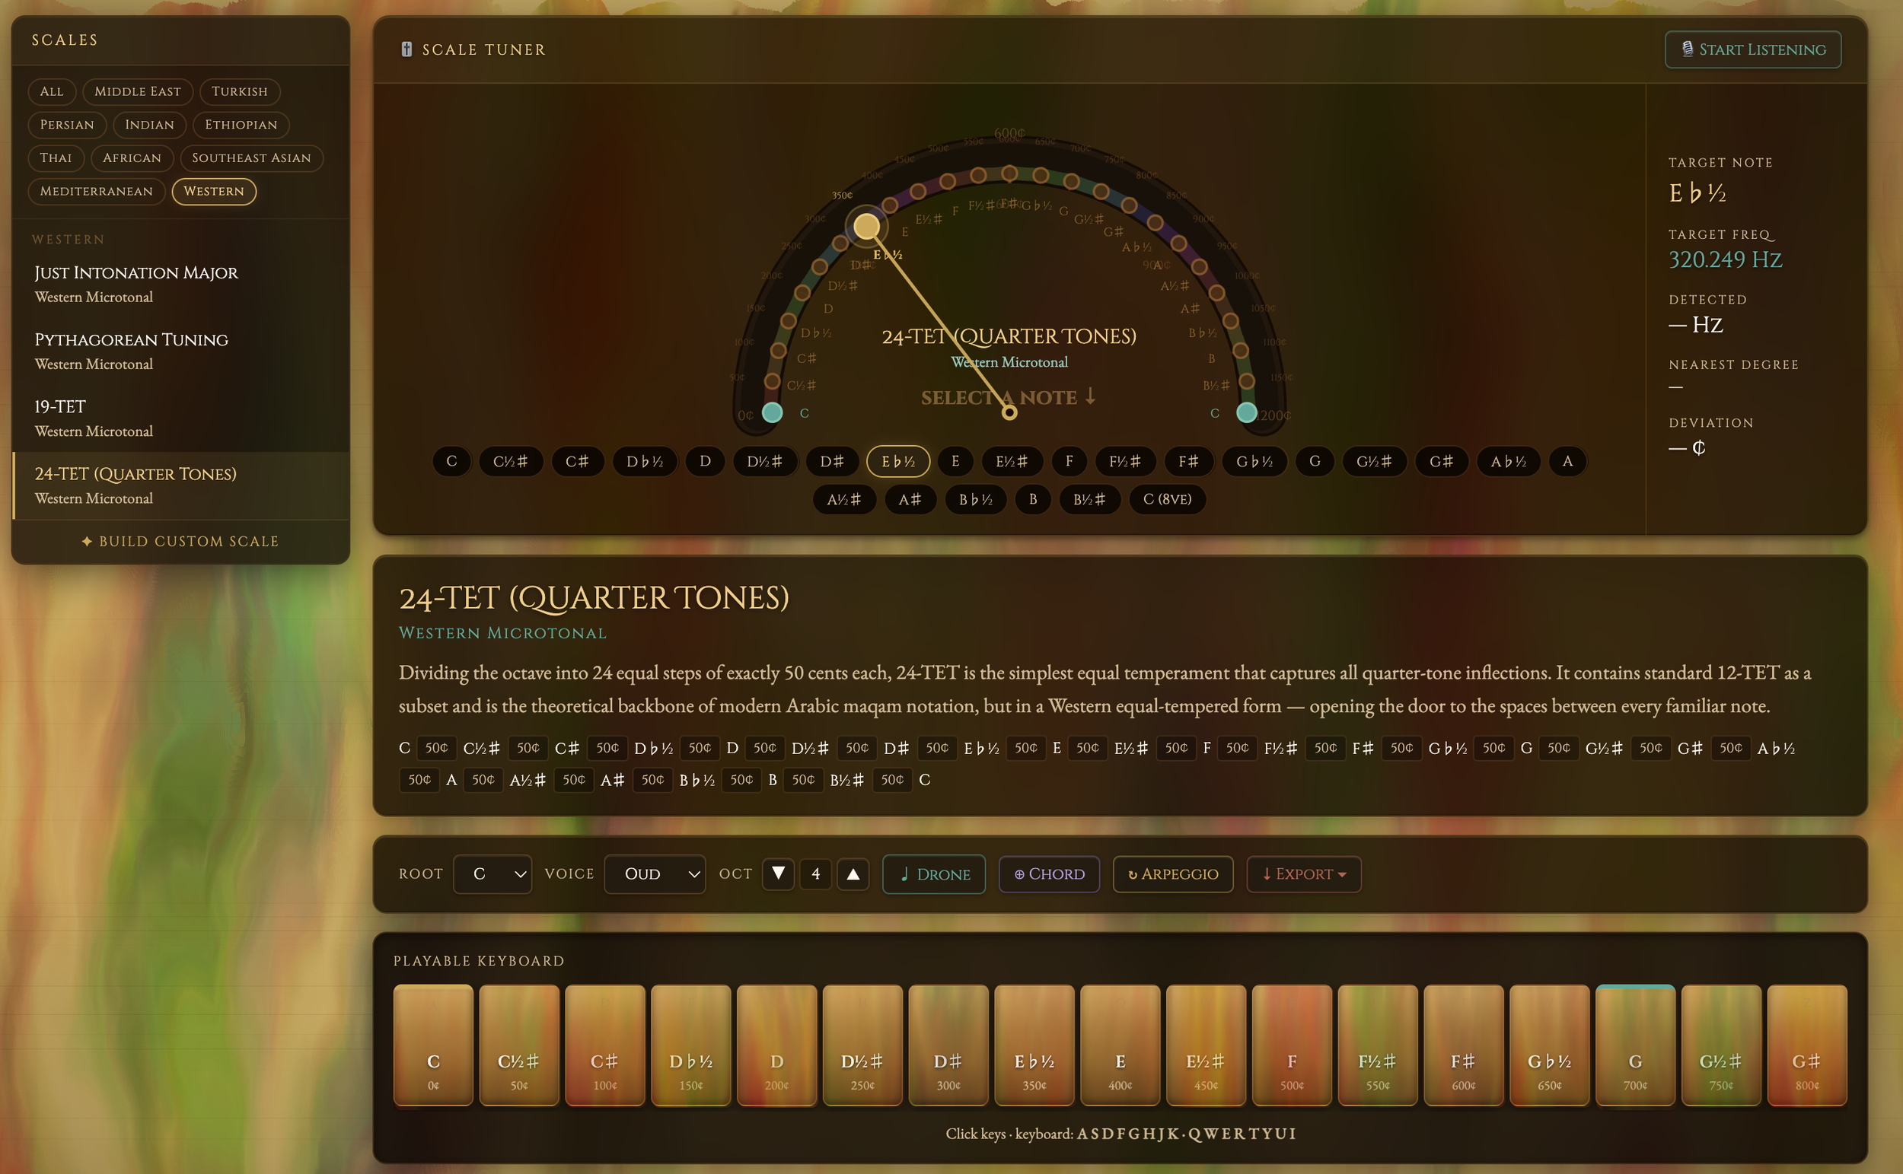Enable the All scales filter
Screen dimensions: 1903x1174
(x=51, y=91)
